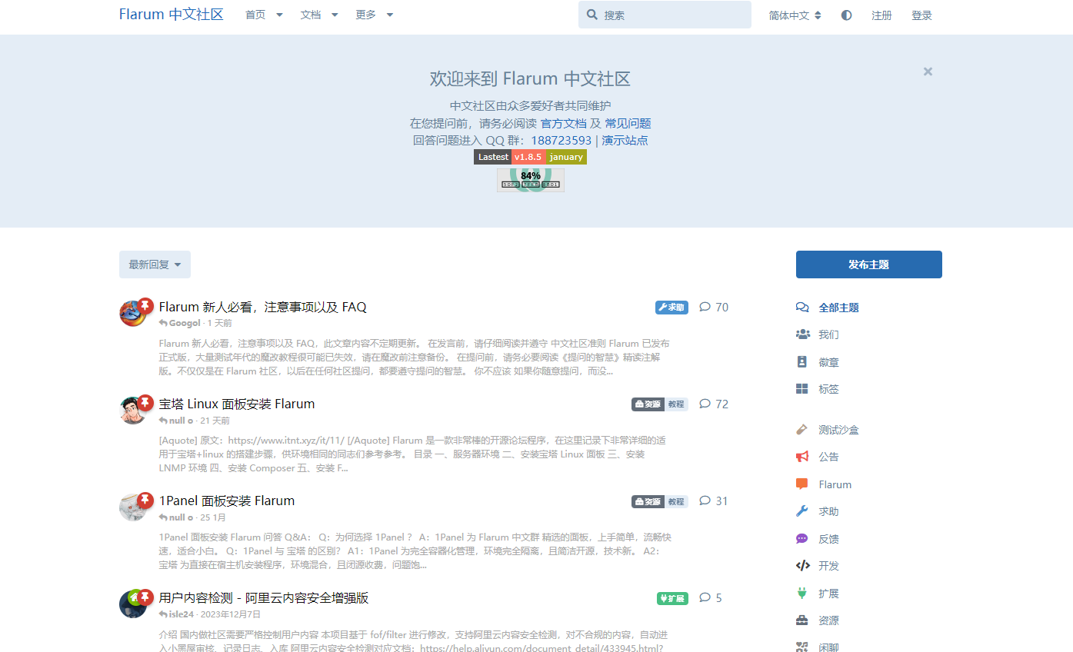This screenshot has width=1073, height=652.
Task: Open the 简体中文 language selector
Action: click(795, 15)
